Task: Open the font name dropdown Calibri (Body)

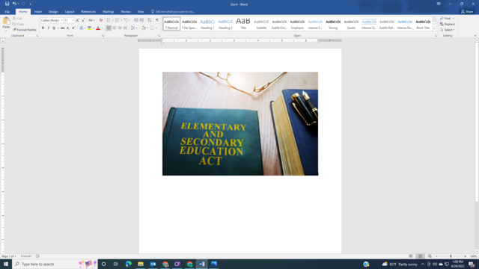Action: [61, 20]
